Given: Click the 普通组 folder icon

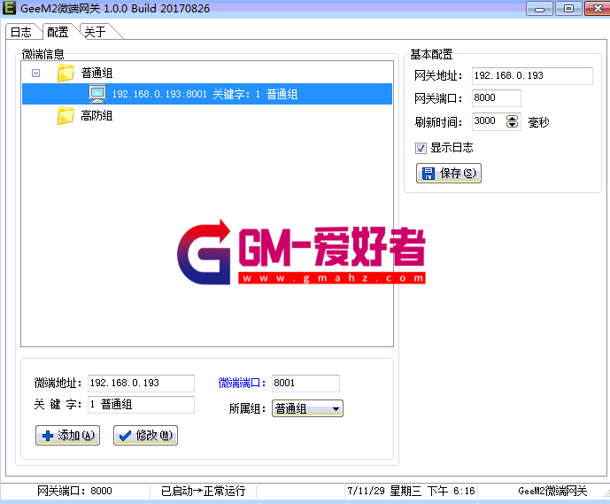Looking at the screenshot, I should [66, 73].
